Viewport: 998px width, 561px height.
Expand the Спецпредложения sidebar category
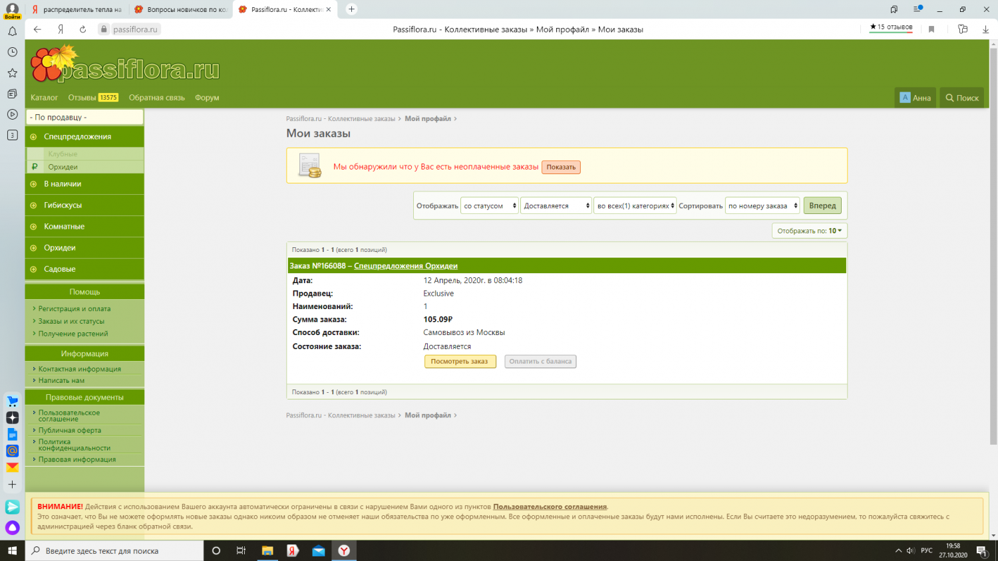[77, 137]
